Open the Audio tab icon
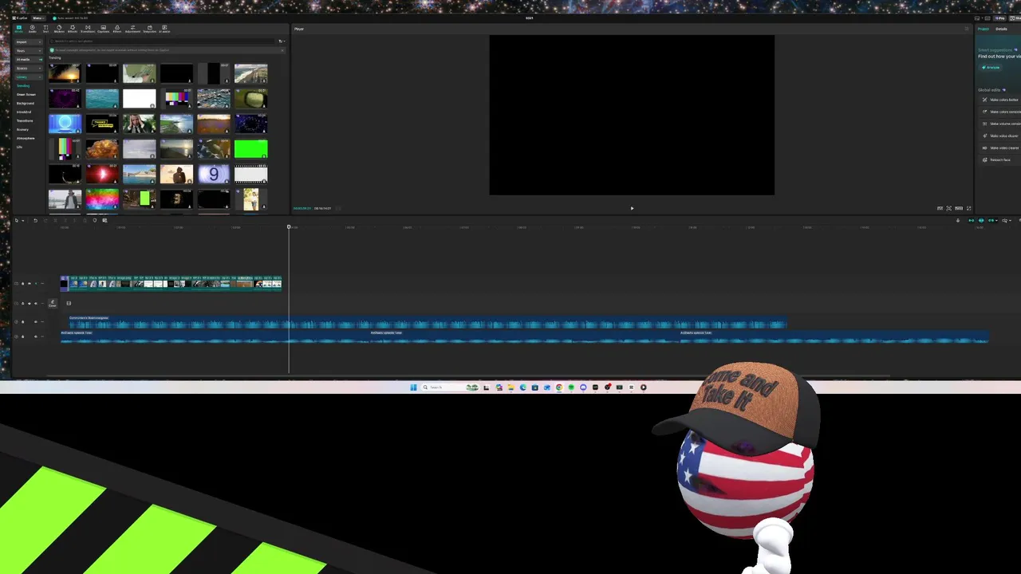 click(x=33, y=29)
